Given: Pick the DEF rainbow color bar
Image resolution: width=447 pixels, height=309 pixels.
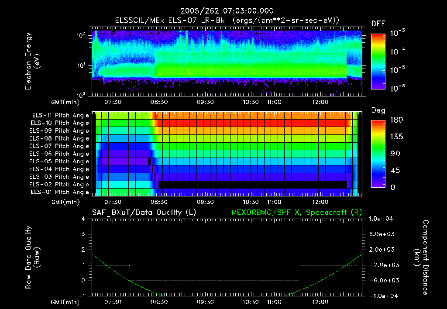Looking at the screenshot, I should pos(378,62).
